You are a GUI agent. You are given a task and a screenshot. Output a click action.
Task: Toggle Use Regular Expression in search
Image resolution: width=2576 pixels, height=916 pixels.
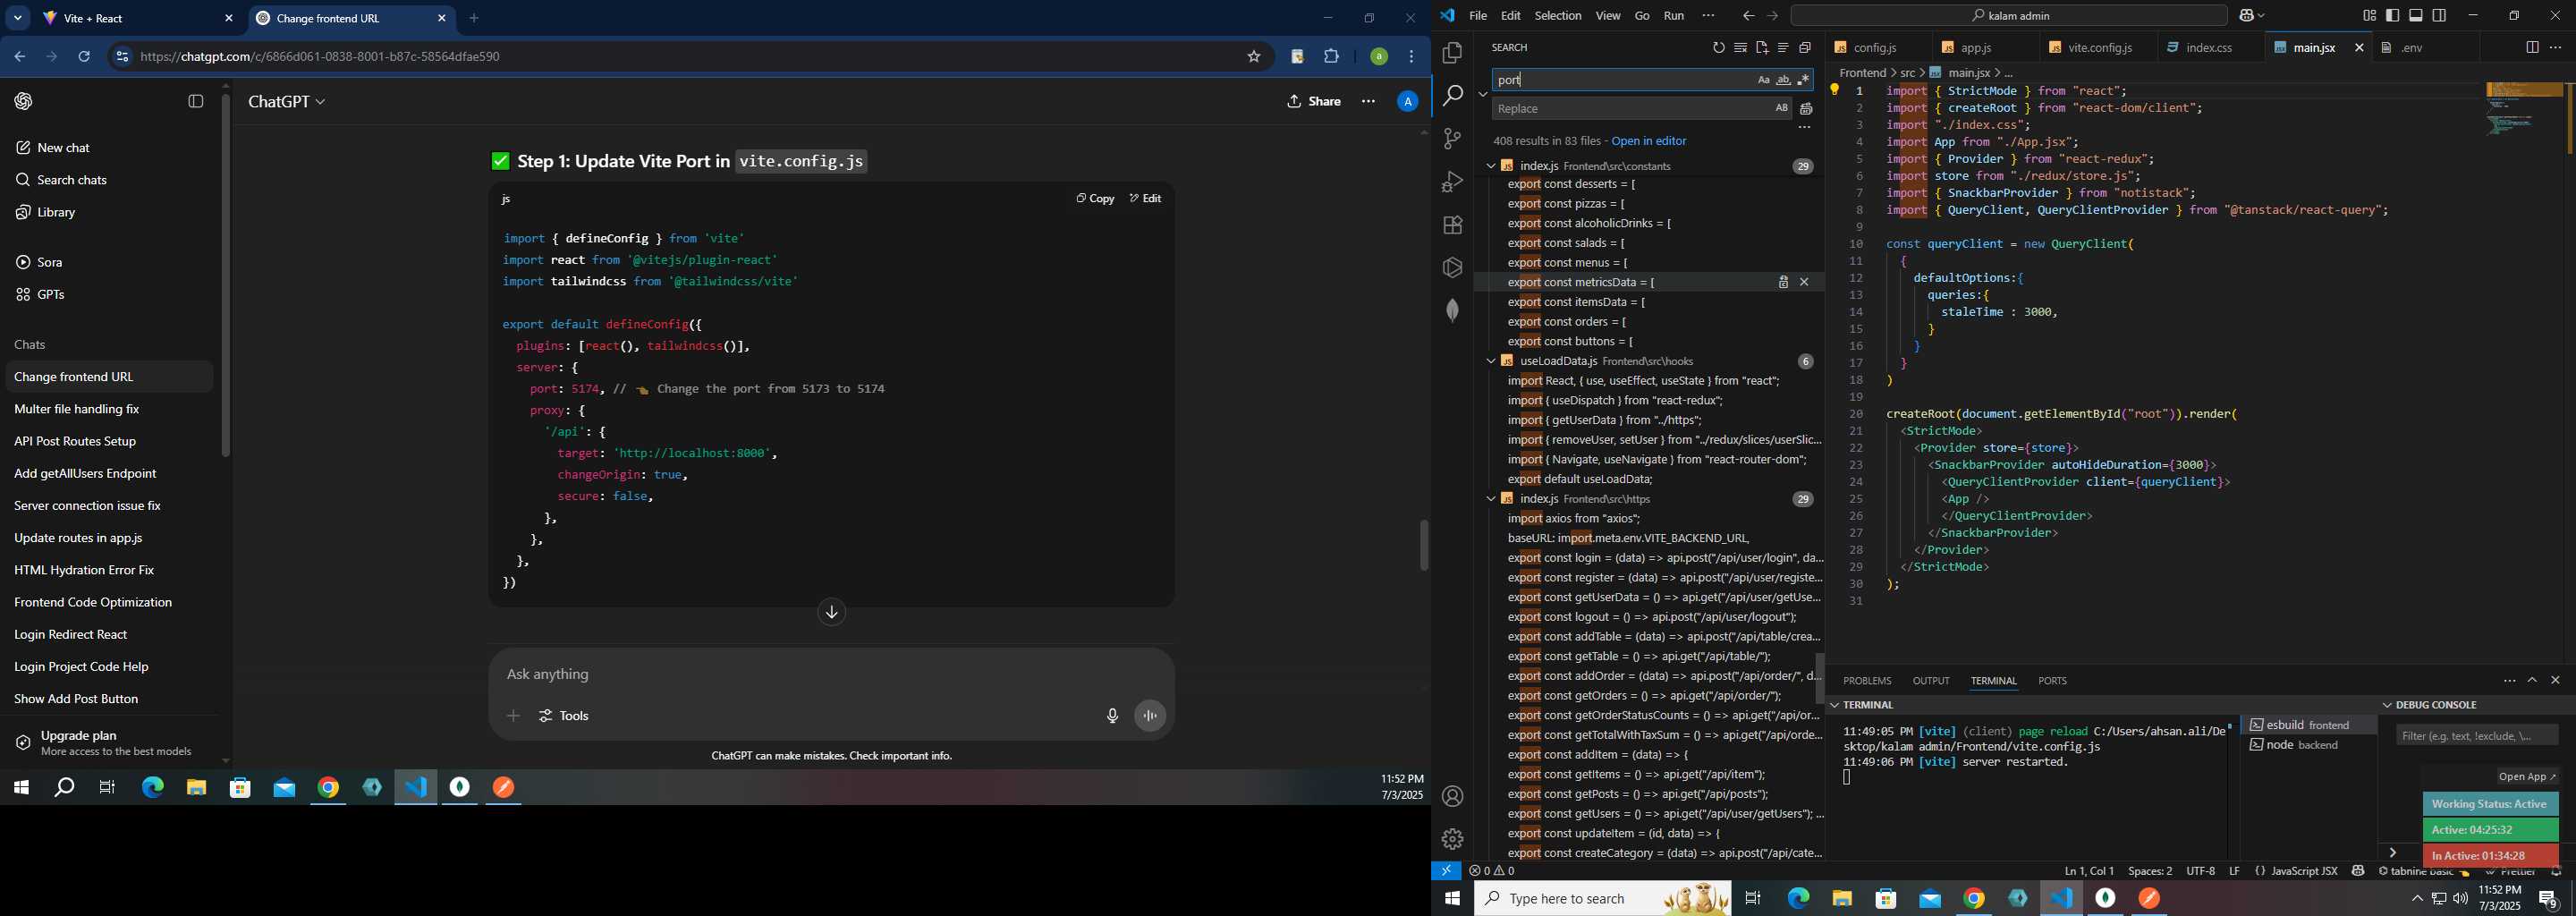[x=1803, y=80]
